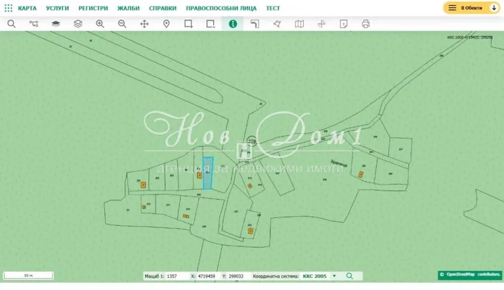Image resolution: width=504 pixels, height=290 pixels.
Task: Toggle the green info identify tool
Action: (x=232, y=24)
